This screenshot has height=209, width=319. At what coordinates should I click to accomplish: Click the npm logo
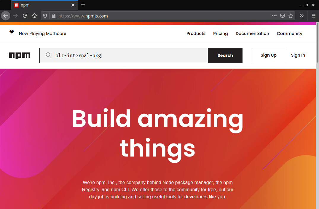(20, 55)
